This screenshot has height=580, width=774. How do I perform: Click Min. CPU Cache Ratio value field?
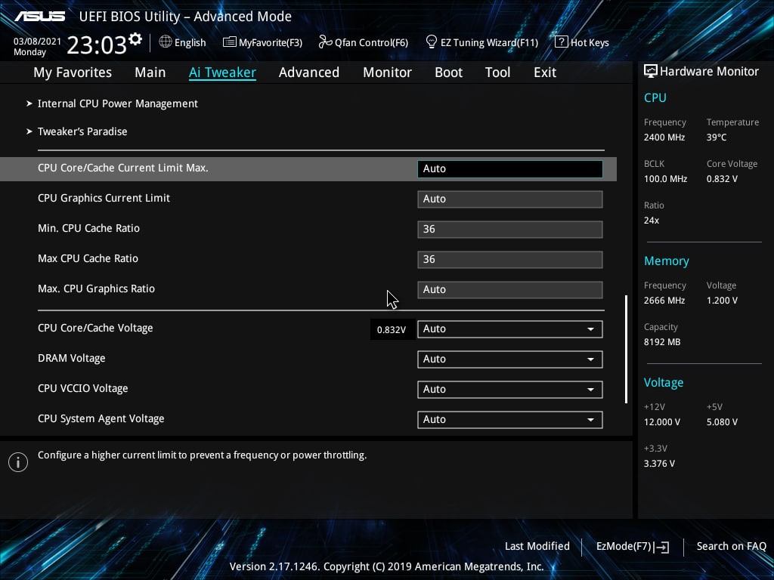pyautogui.click(x=510, y=229)
